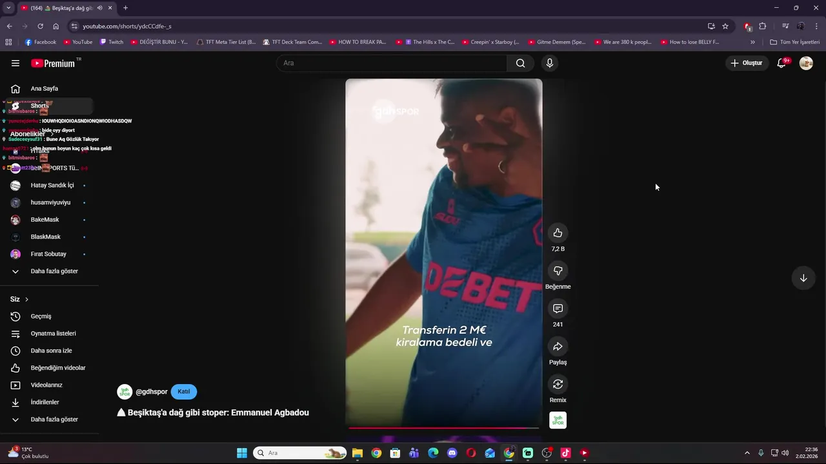Screen dimensions: 826x464
Task: Open the notifications bell
Action: (781, 63)
